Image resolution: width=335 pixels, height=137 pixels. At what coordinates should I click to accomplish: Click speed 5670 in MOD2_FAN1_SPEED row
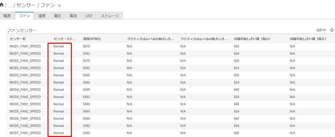coord(86,61)
